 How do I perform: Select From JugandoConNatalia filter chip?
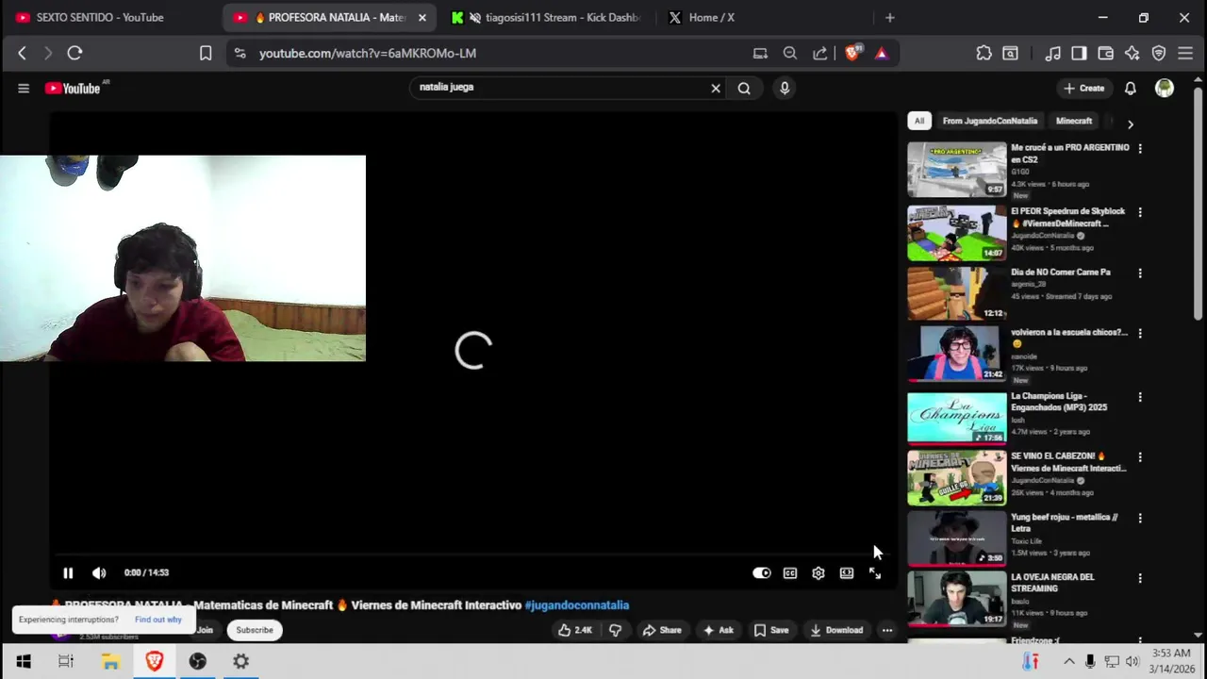coord(990,121)
